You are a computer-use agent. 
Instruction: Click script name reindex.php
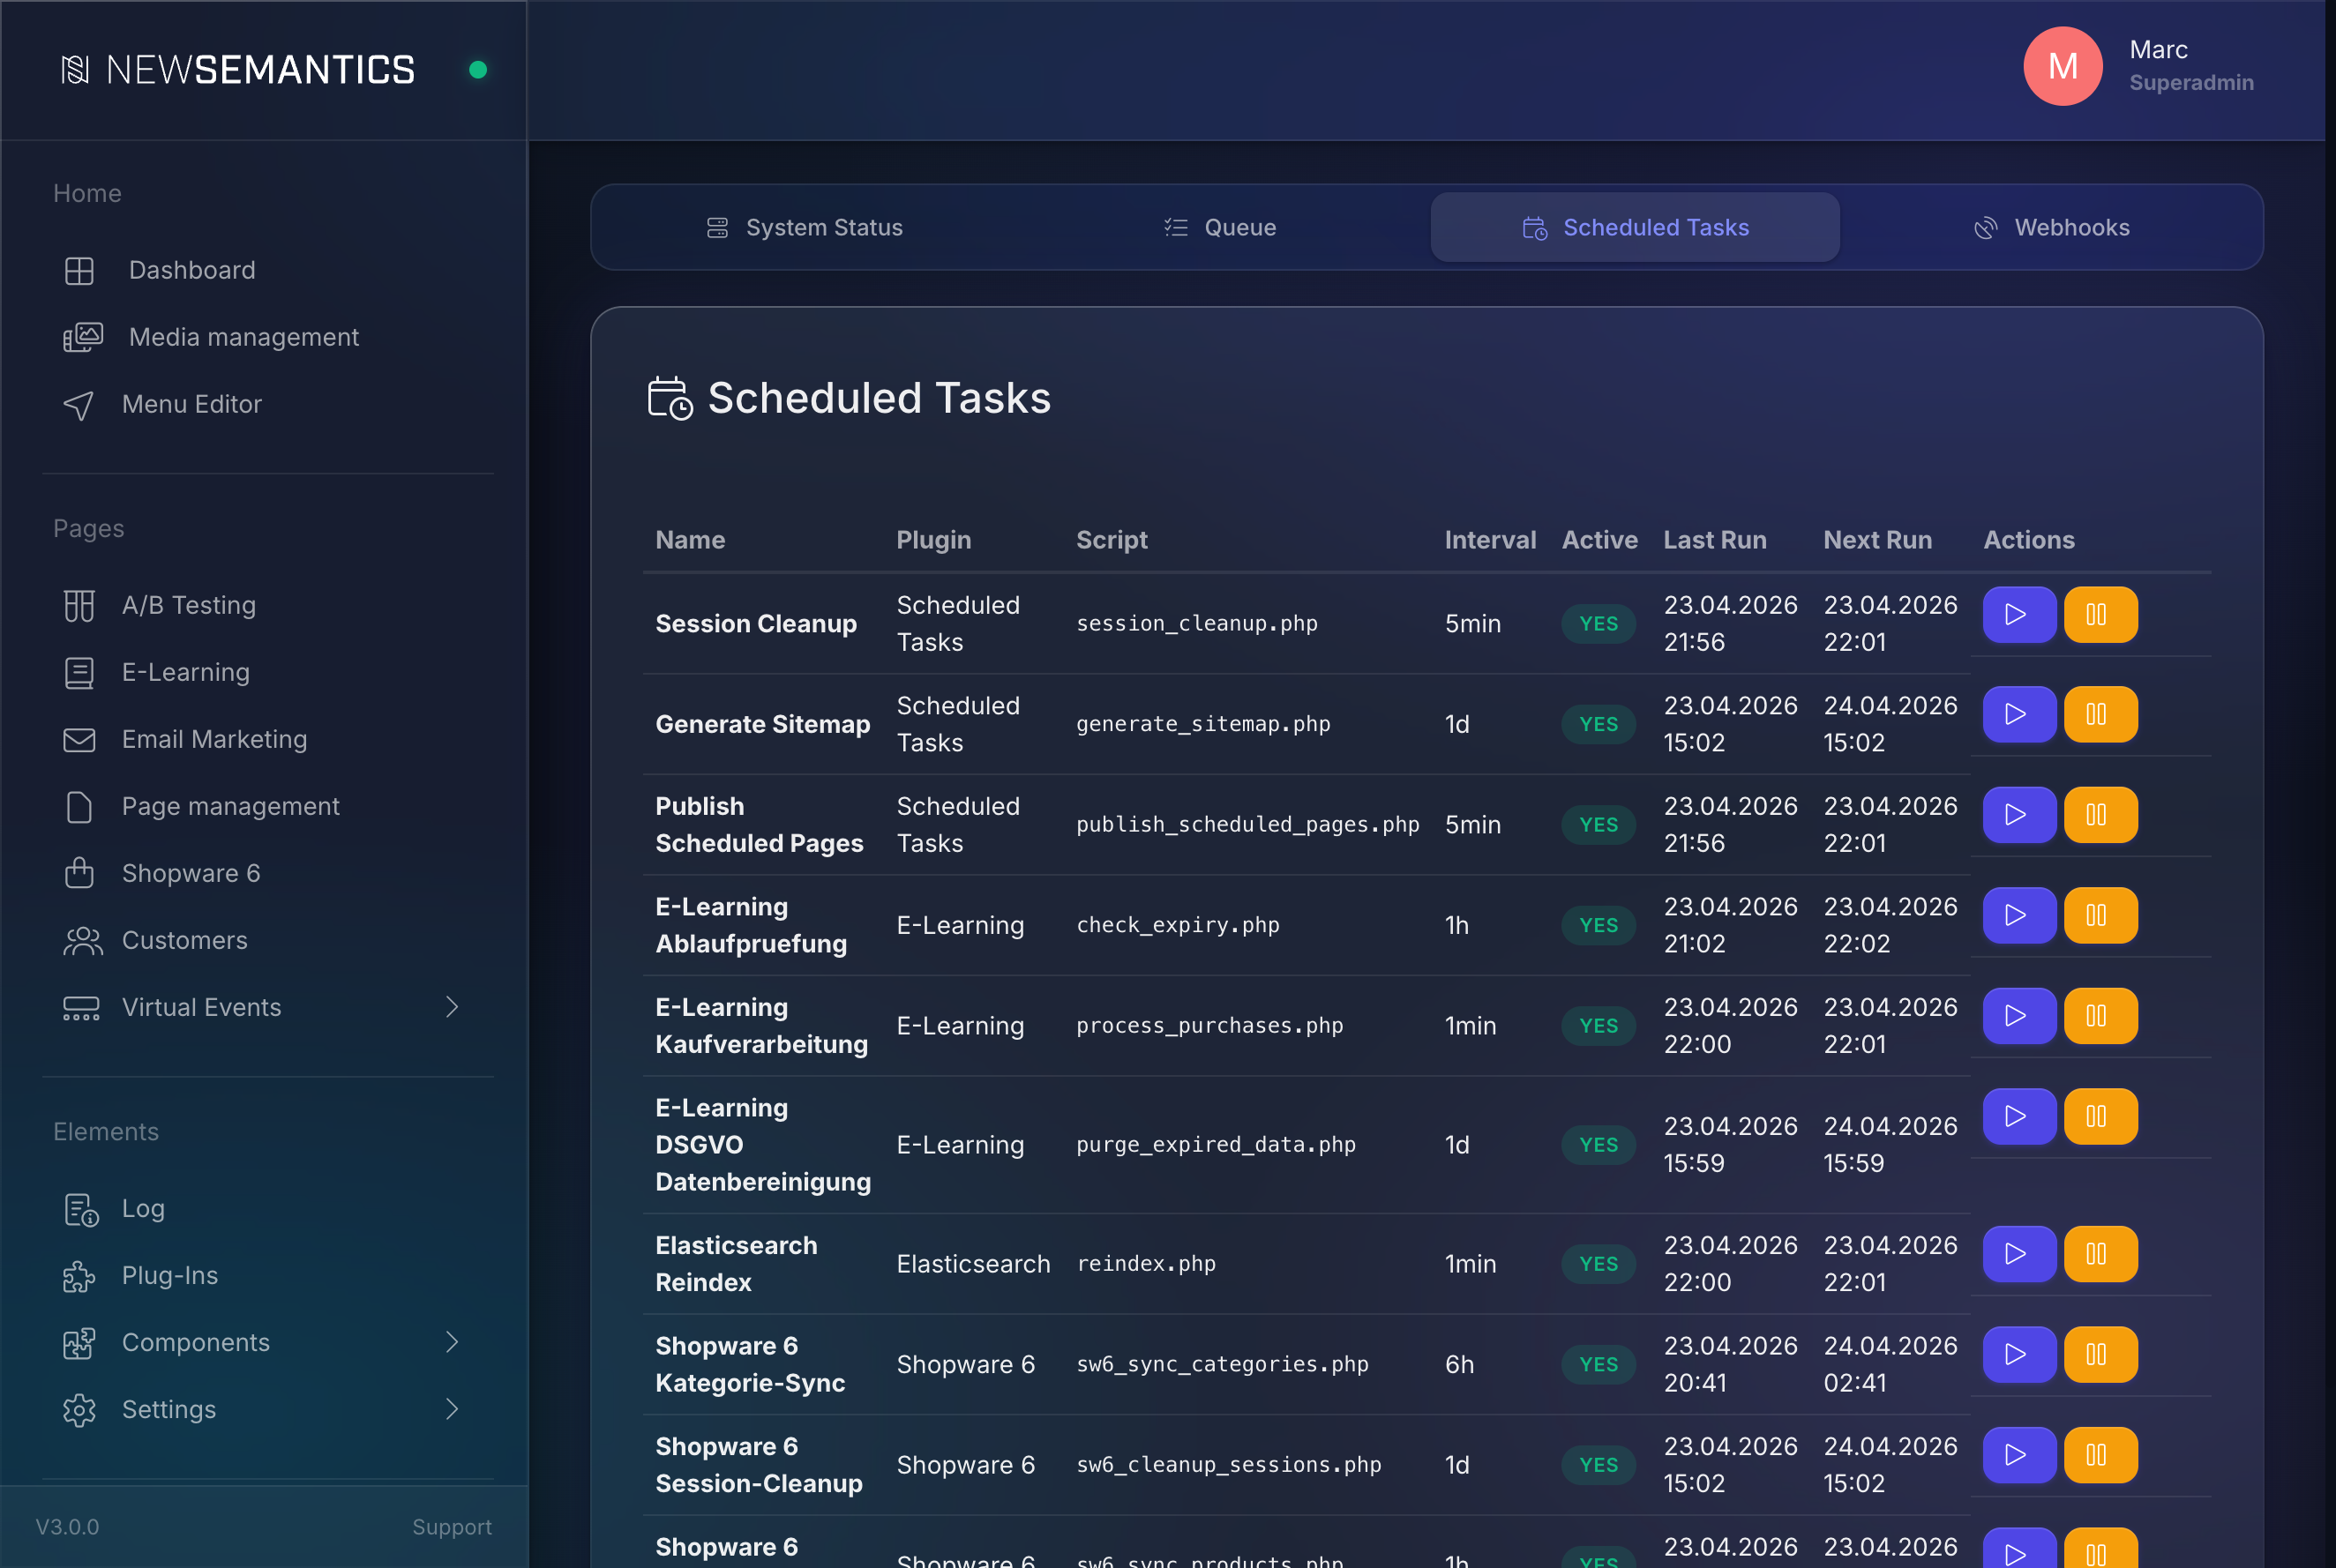pos(1145,1264)
